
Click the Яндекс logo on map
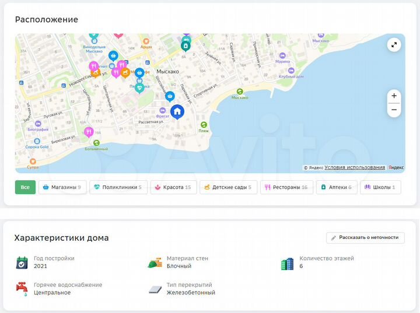pyautogui.click(x=396, y=167)
